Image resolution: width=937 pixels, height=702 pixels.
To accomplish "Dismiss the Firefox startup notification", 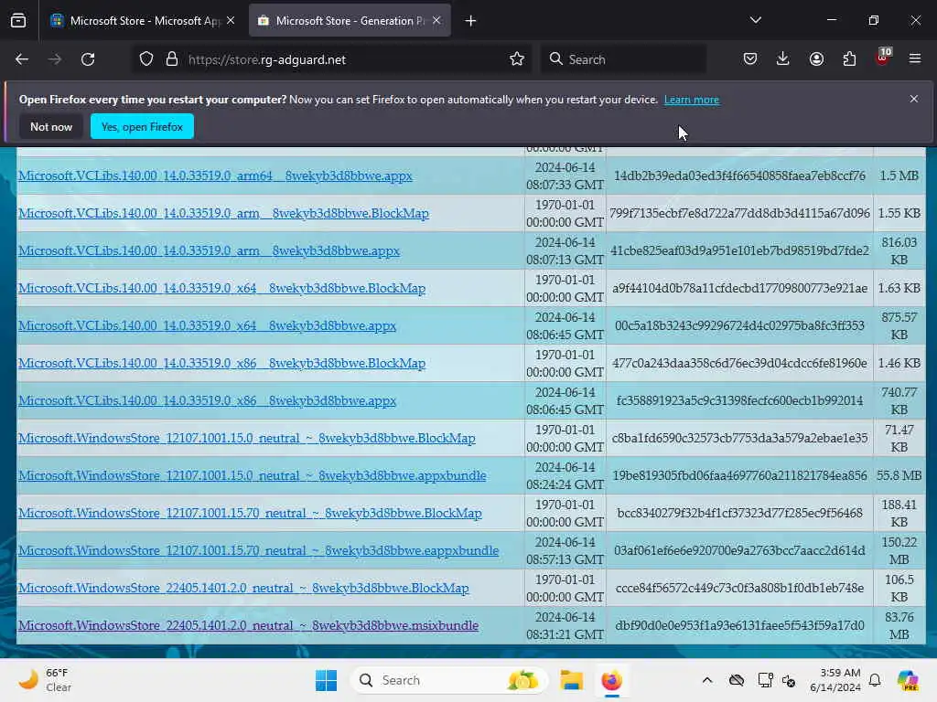I will pyautogui.click(x=914, y=99).
